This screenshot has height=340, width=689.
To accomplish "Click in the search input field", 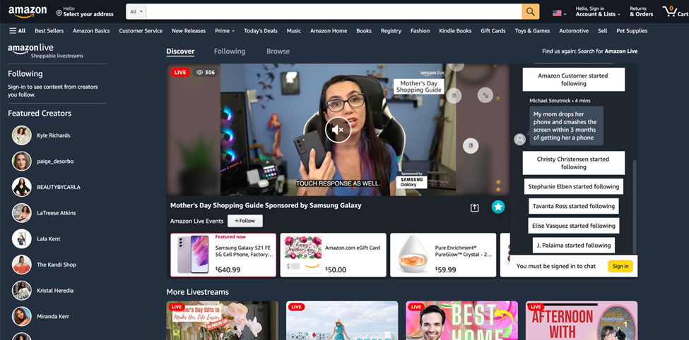I will click(334, 12).
